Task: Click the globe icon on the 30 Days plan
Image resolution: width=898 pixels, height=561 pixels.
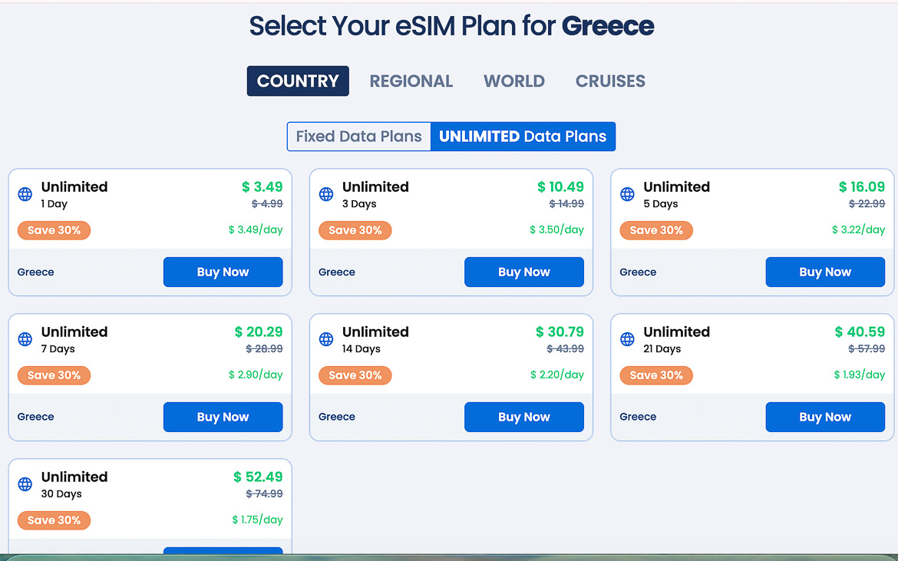Action: point(24,484)
